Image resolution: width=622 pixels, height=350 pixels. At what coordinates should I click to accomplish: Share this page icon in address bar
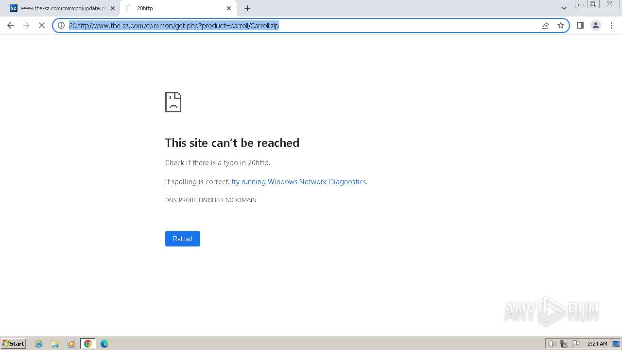tap(545, 25)
